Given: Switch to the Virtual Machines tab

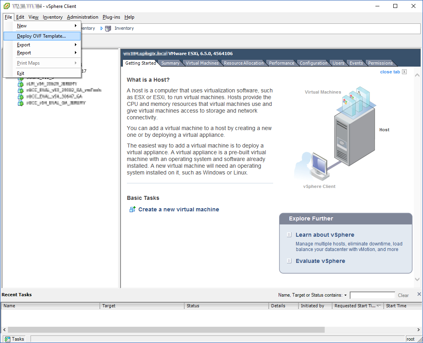Looking at the screenshot, I should [x=202, y=63].
